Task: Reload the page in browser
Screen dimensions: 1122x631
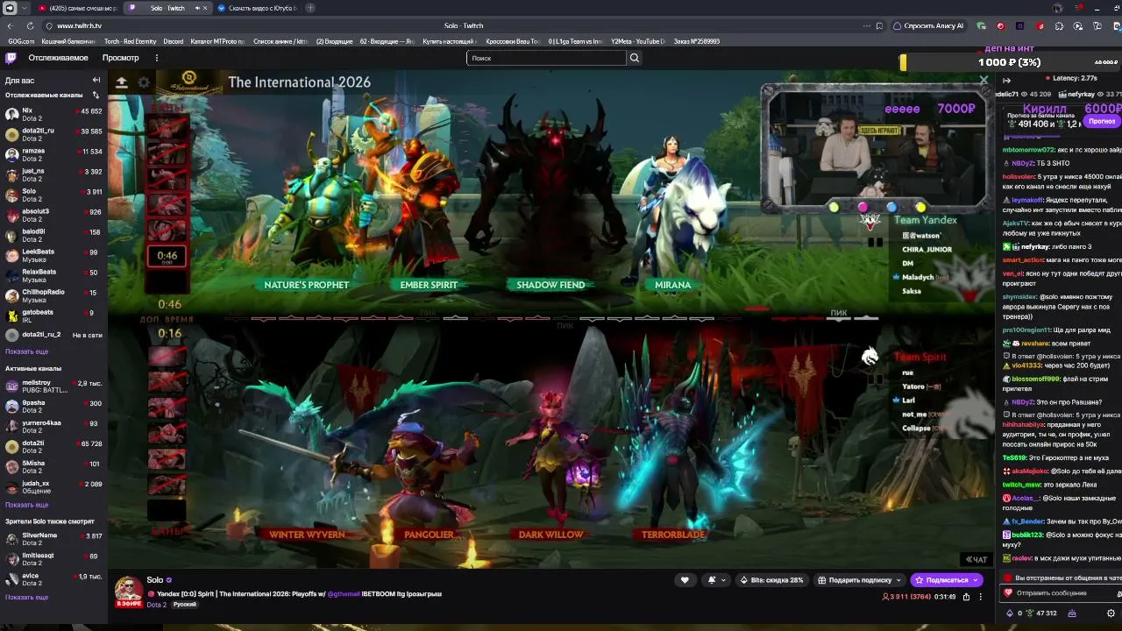Action: click(x=30, y=26)
